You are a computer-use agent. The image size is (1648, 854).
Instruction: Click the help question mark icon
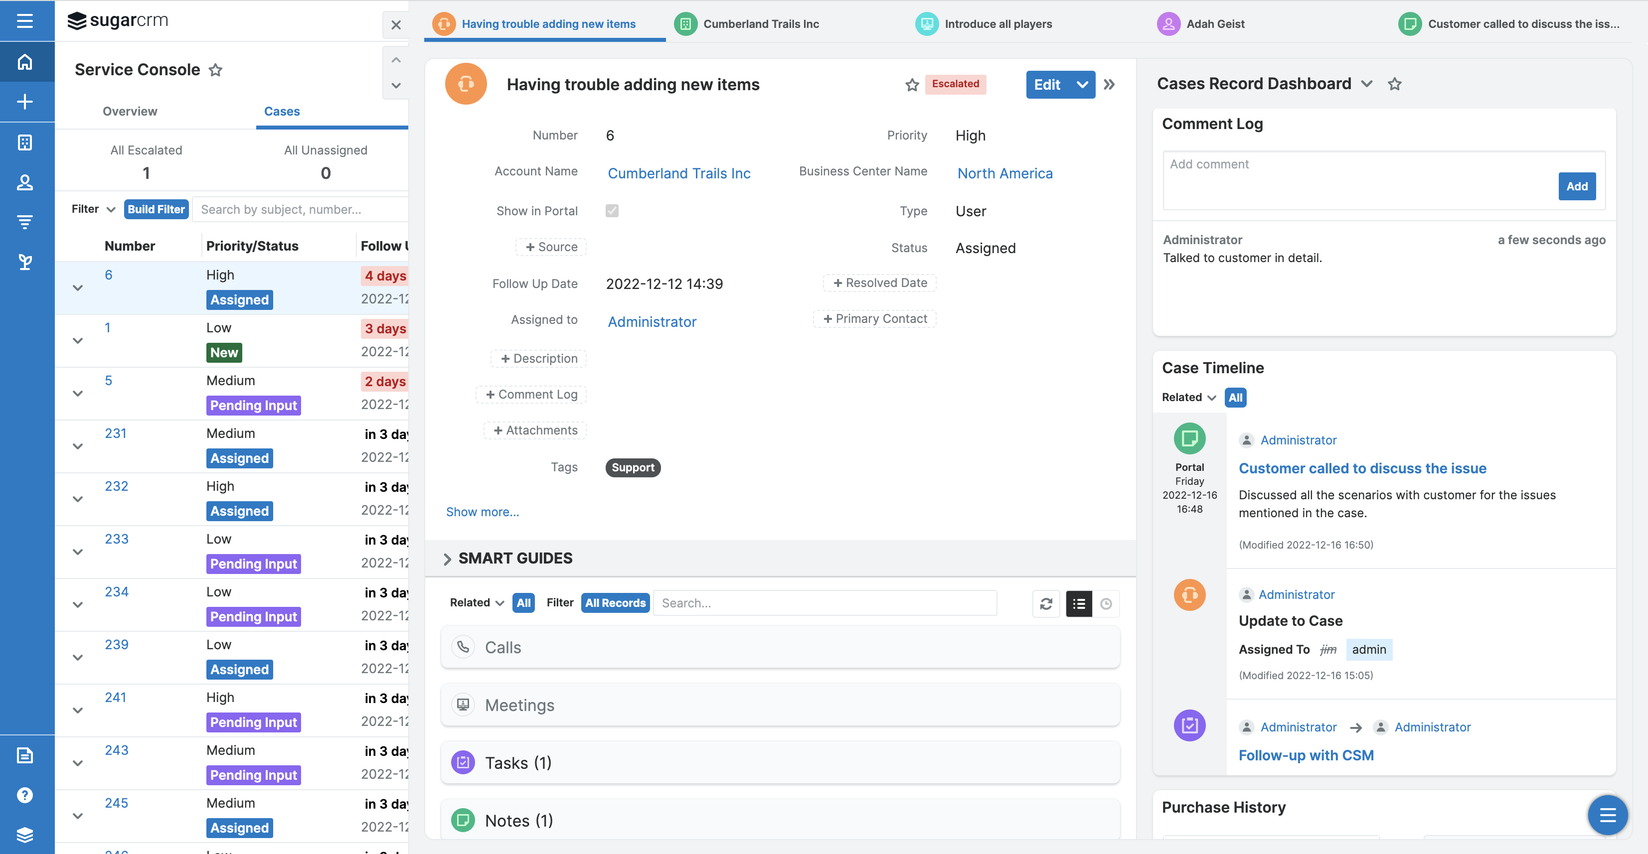[x=25, y=795]
